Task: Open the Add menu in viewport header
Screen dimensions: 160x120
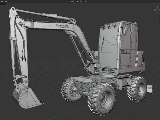Action: (x=2, y=2)
